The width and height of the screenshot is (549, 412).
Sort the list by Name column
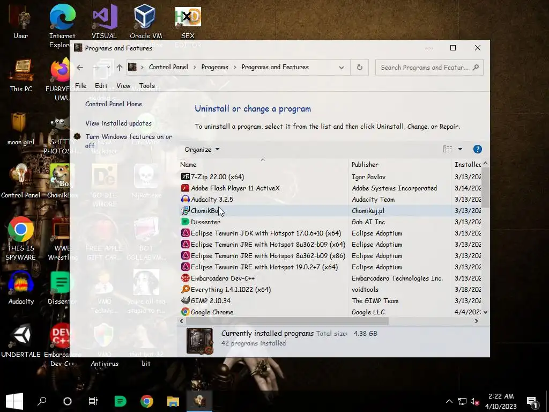(x=263, y=164)
